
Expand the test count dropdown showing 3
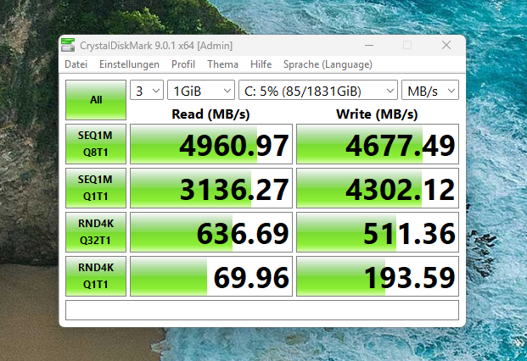pyautogui.click(x=147, y=90)
